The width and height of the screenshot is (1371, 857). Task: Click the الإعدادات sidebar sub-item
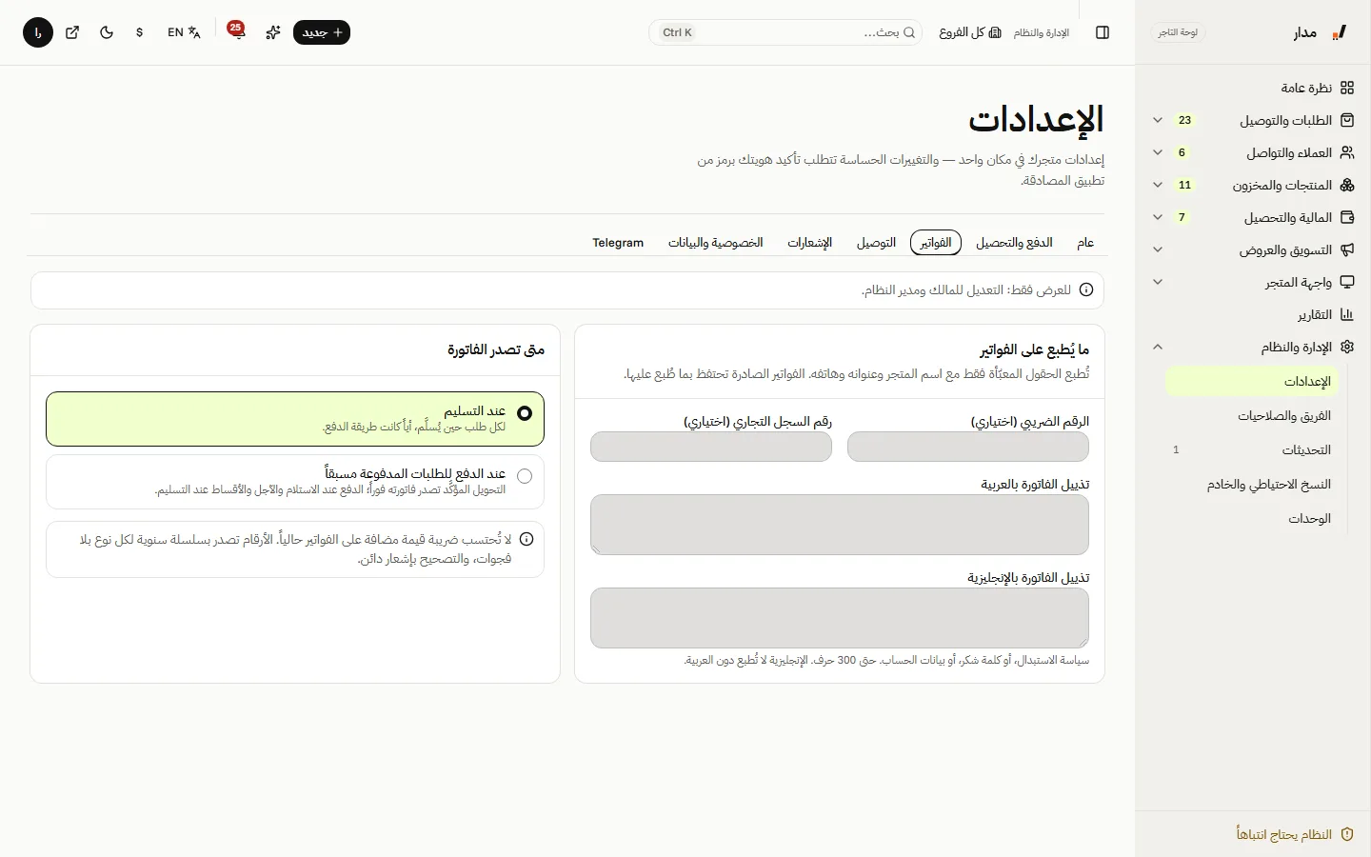pos(1252,382)
